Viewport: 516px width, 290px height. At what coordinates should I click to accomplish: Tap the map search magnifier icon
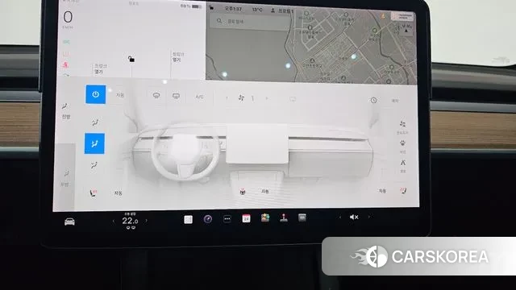pyautogui.click(x=219, y=21)
